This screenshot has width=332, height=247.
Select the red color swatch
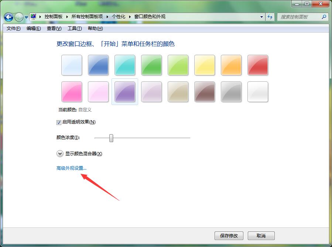click(x=258, y=65)
